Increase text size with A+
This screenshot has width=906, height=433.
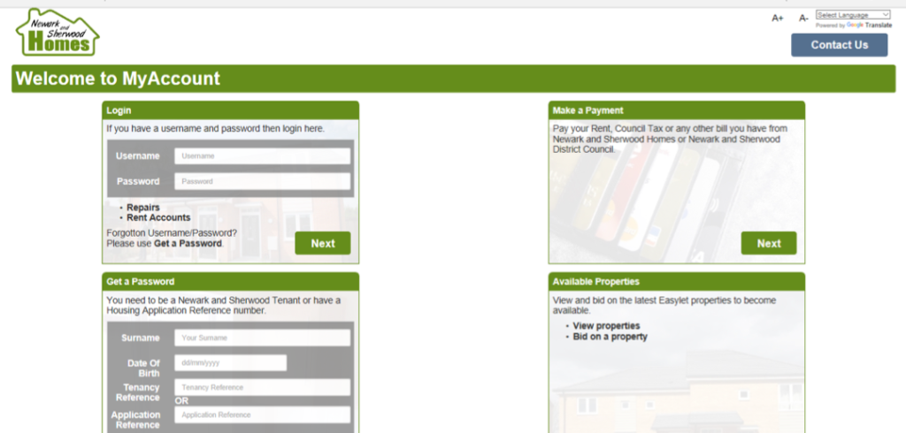777,18
